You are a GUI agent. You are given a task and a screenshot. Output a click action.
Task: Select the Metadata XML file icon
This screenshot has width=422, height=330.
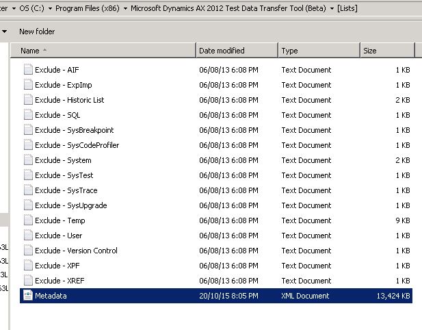coord(28,295)
